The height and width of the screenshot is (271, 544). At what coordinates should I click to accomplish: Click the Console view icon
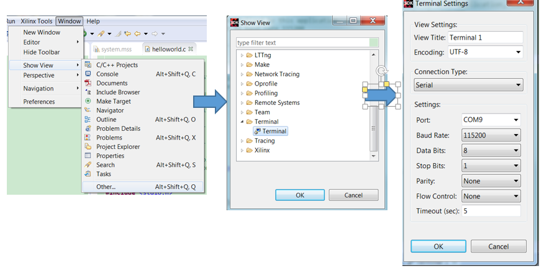88,74
